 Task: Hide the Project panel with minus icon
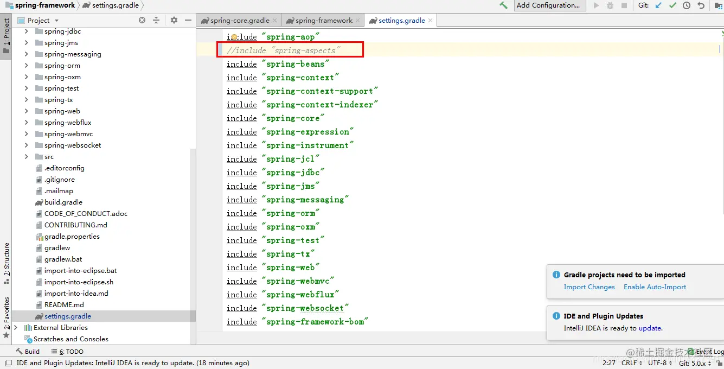click(188, 20)
